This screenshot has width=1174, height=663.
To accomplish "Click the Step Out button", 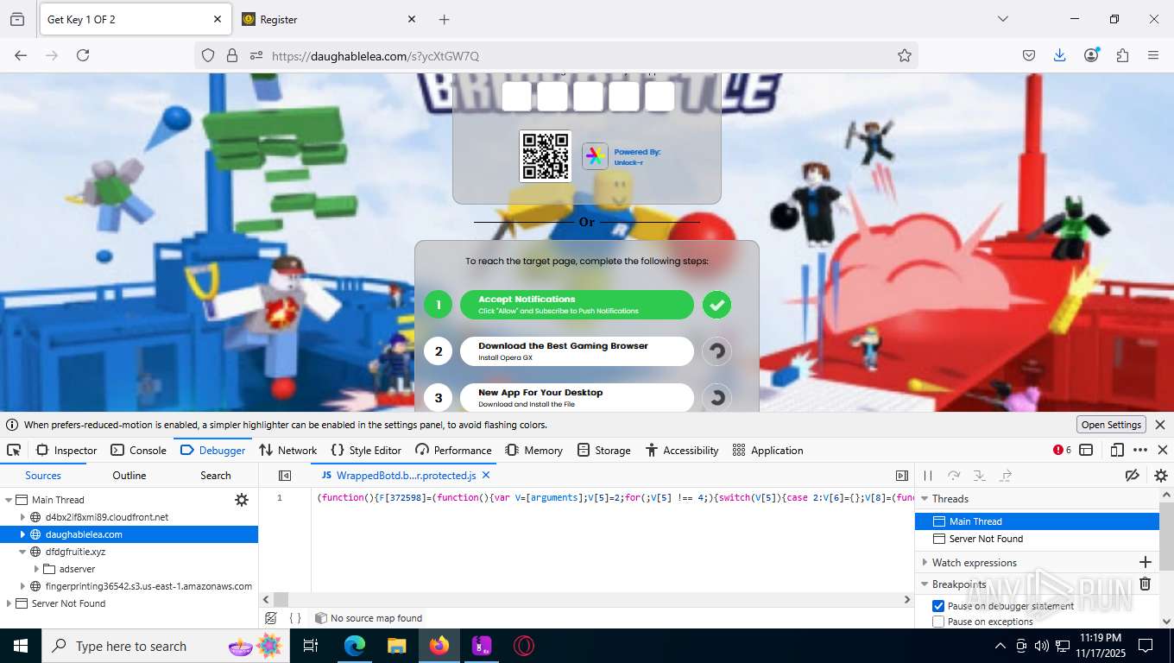I will (1006, 476).
